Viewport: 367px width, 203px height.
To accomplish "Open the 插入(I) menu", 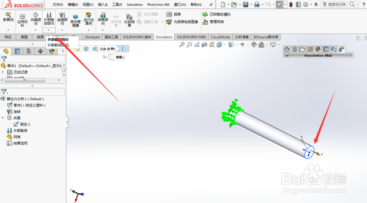I will coord(102,5).
